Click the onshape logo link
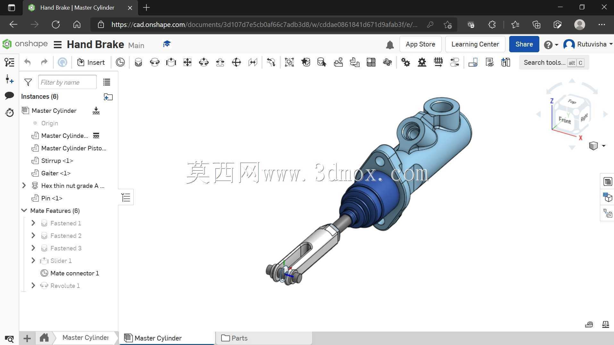This screenshot has width=614, height=345. pos(25,44)
